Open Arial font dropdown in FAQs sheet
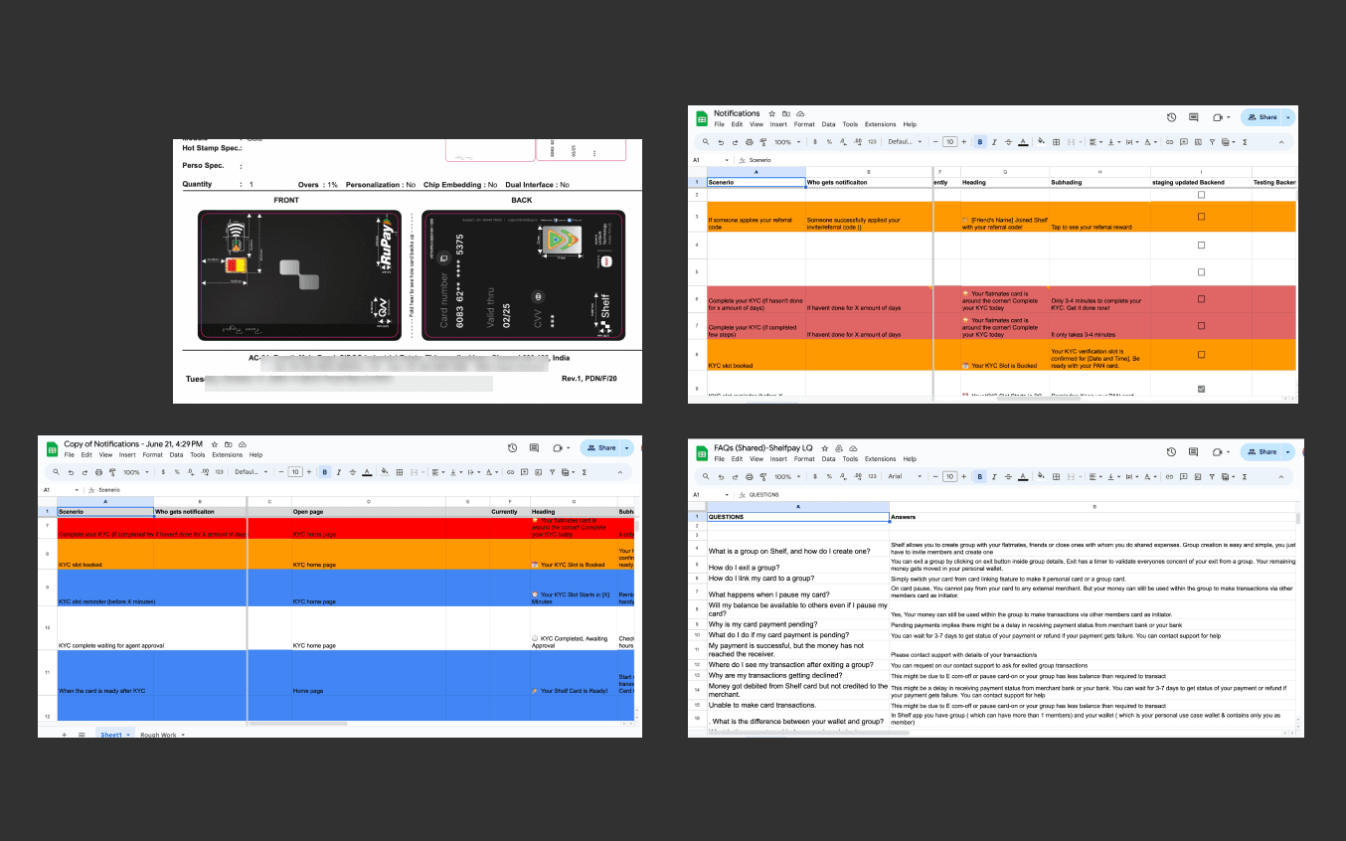1346x841 pixels. pos(906,476)
